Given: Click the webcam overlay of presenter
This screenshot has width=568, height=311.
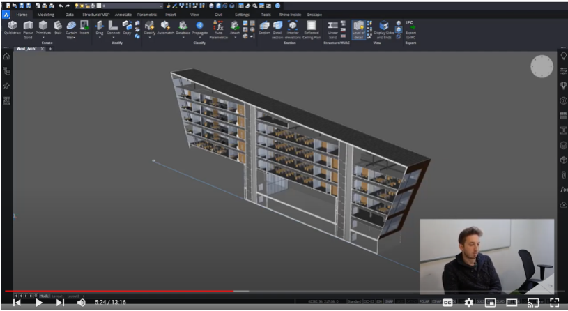Looking at the screenshot, I should [487, 257].
